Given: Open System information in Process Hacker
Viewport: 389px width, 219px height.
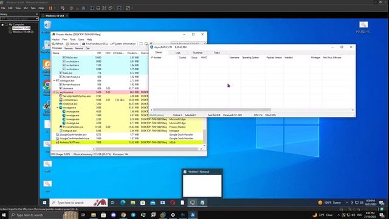Looking at the screenshot, I should click(x=123, y=44).
